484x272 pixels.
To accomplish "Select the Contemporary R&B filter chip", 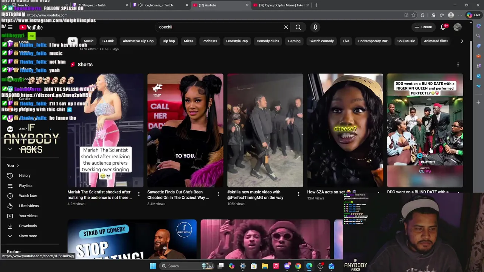I will click(x=373, y=41).
